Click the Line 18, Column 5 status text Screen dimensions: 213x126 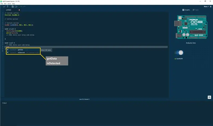point(84,99)
